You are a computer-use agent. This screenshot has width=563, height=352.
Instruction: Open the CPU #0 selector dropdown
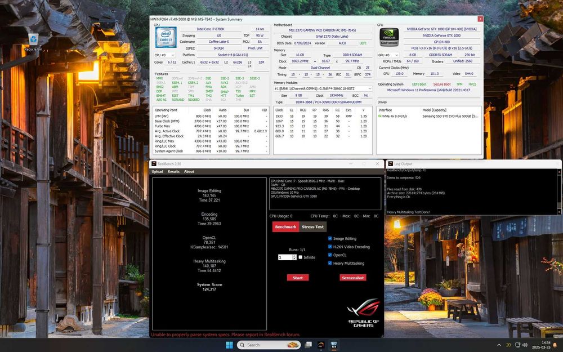point(164,55)
